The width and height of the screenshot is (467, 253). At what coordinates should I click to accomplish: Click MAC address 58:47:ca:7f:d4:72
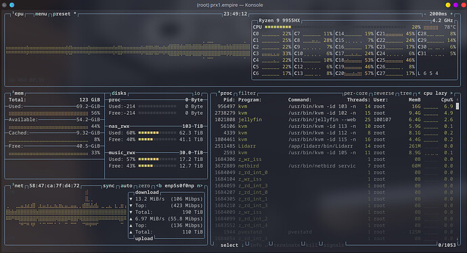54,186
